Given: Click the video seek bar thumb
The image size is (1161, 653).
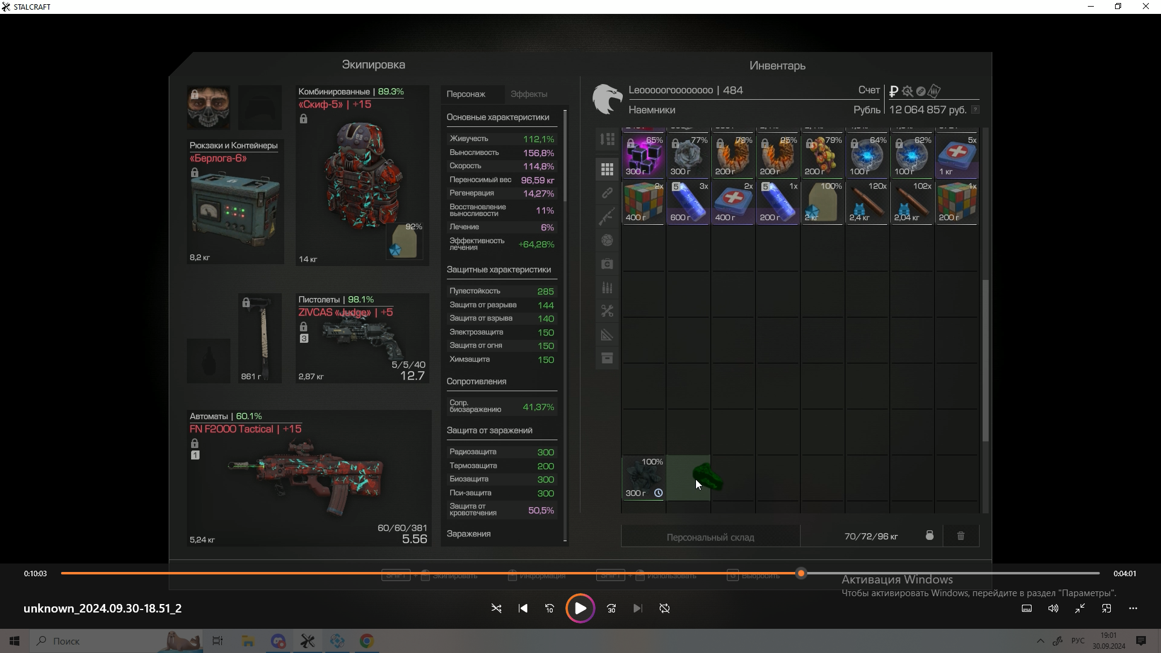Looking at the screenshot, I should (x=801, y=573).
